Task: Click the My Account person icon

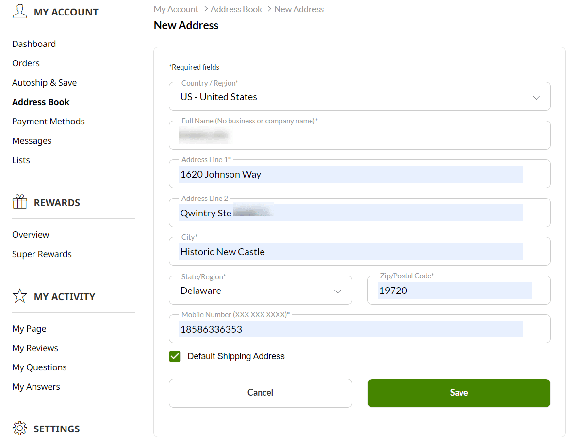Action: (20, 12)
